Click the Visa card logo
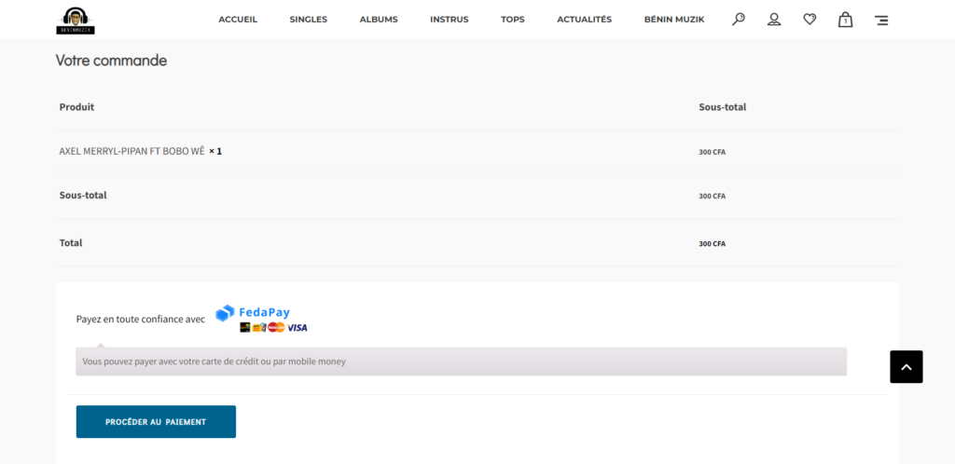The width and height of the screenshot is (955, 464). coord(298,328)
